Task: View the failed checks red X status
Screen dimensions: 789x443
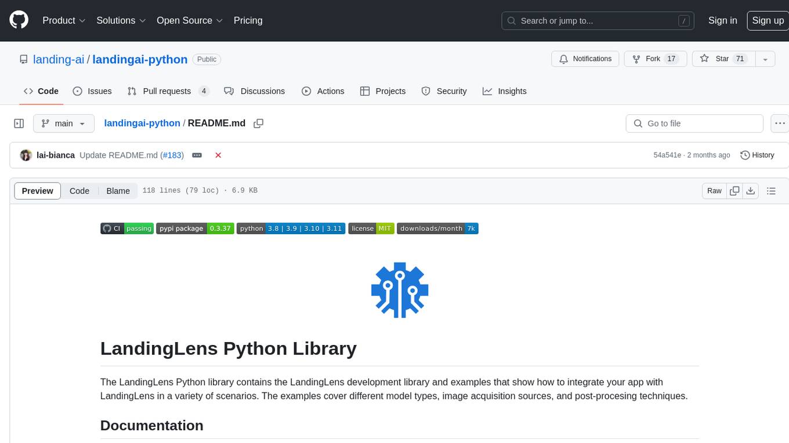Action: (x=218, y=155)
